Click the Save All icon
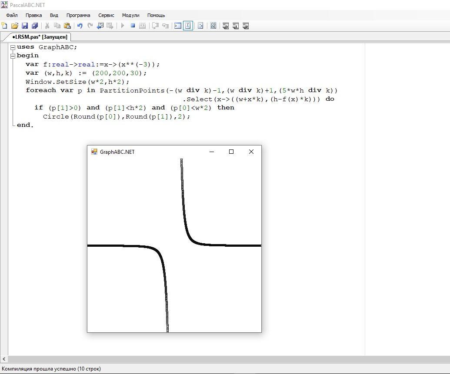450x374 pixels. [x=35, y=26]
